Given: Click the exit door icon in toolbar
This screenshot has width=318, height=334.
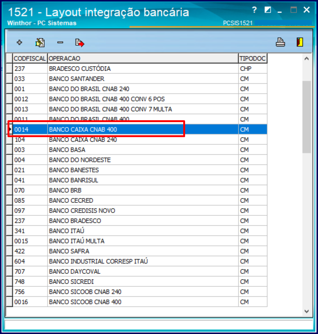Looking at the screenshot, I should [x=300, y=42].
